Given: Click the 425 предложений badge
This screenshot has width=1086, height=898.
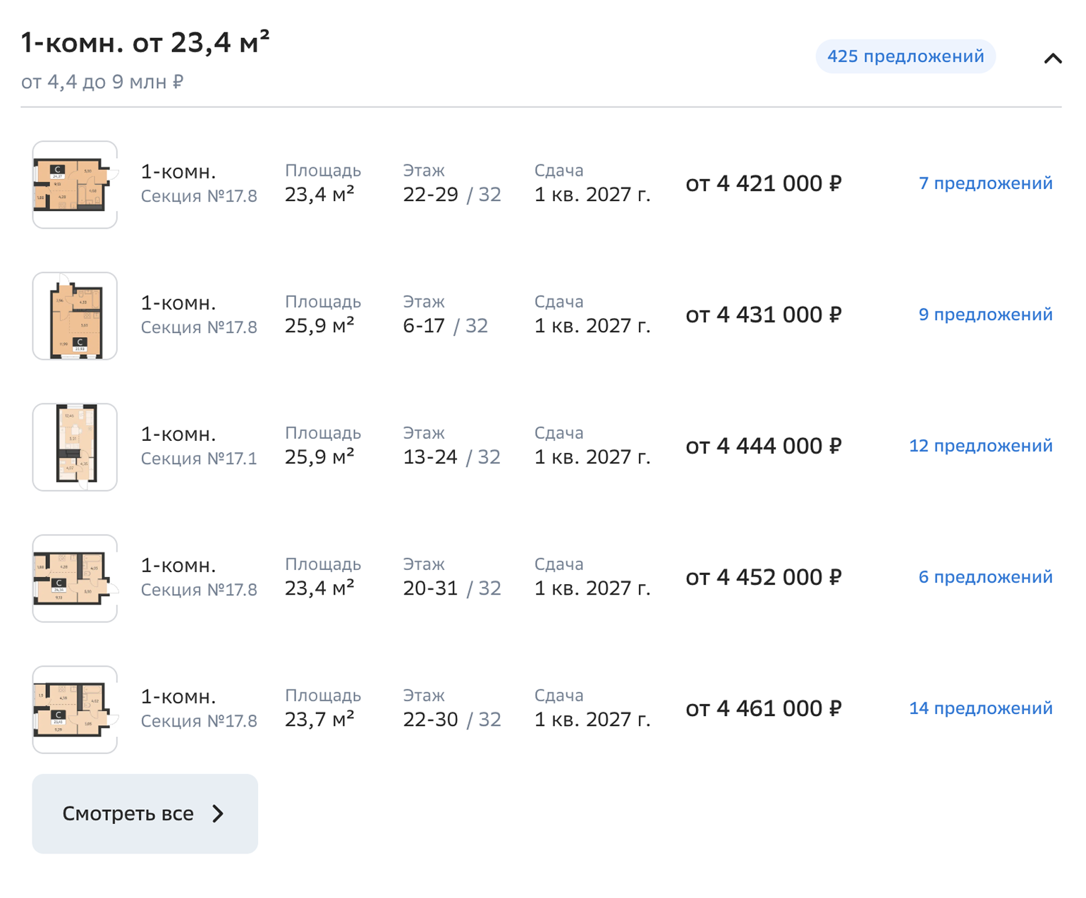Looking at the screenshot, I should click(905, 56).
